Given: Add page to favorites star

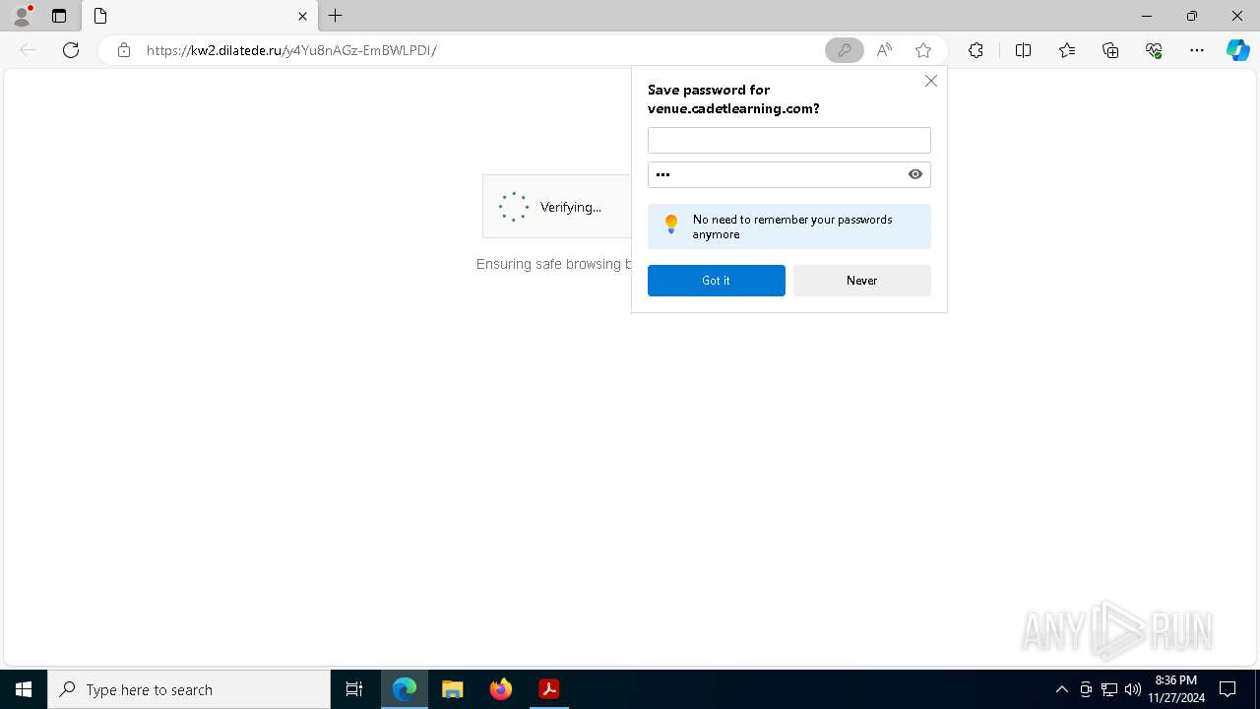Looking at the screenshot, I should (x=923, y=50).
